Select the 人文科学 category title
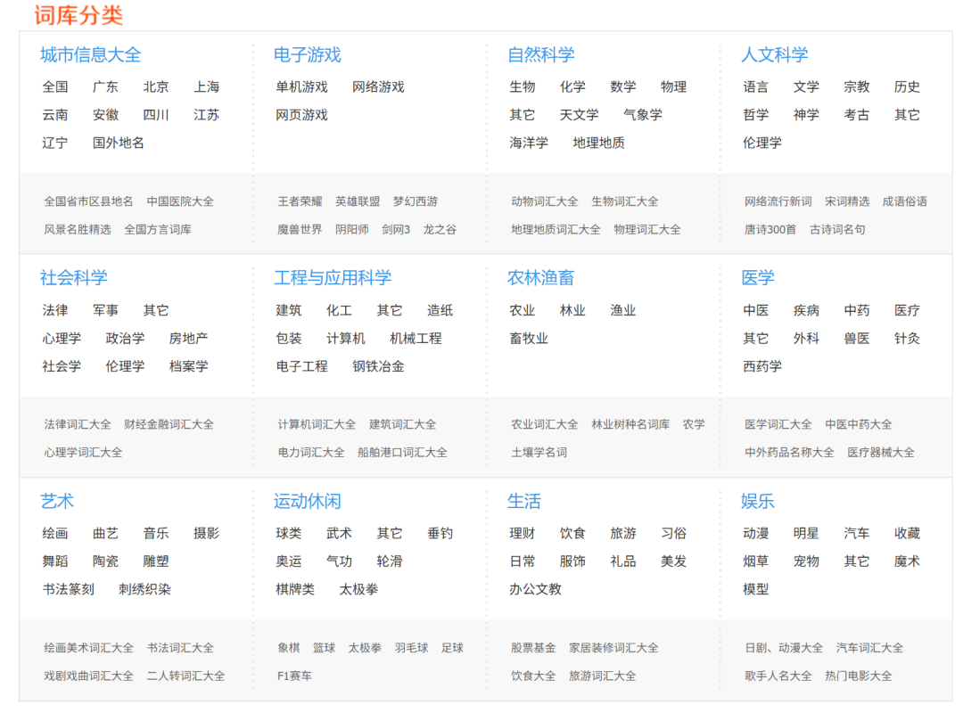963x721 pixels. tap(774, 55)
